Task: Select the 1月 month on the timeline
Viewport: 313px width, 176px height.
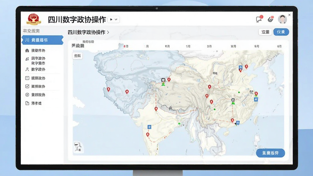Action: click(x=188, y=46)
